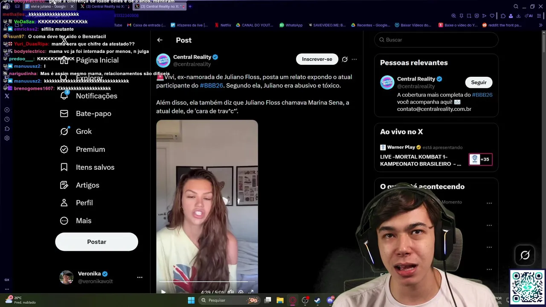The height and width of the screenshot is (307, 546).
Task: Open Bate-papo messages in the sidebar
Action: tap(86, 113)
